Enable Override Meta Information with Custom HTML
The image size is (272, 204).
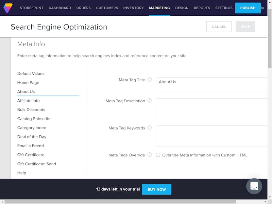tap(158, 155)
